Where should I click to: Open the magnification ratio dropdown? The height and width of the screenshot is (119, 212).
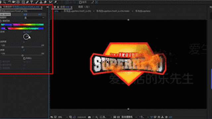62,117
